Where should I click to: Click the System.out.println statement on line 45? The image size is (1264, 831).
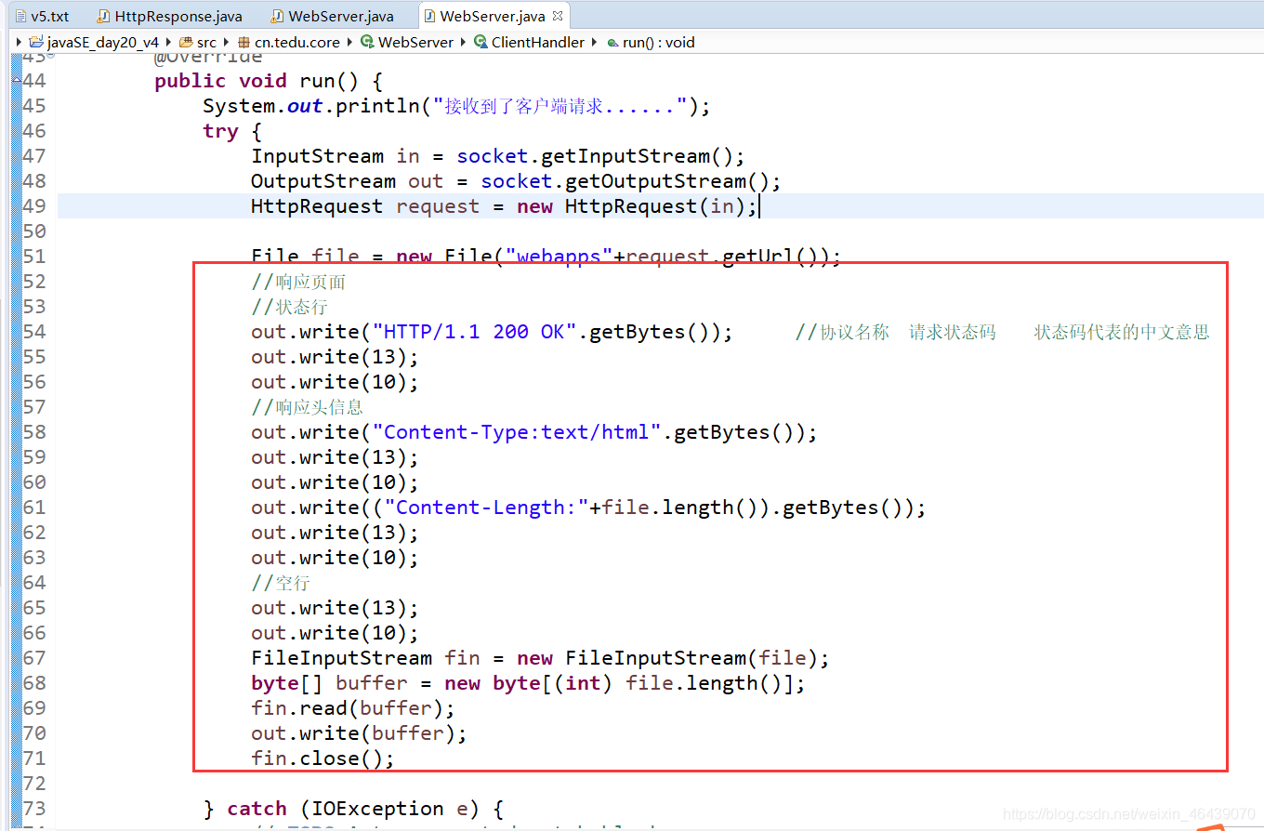[456, 106]
